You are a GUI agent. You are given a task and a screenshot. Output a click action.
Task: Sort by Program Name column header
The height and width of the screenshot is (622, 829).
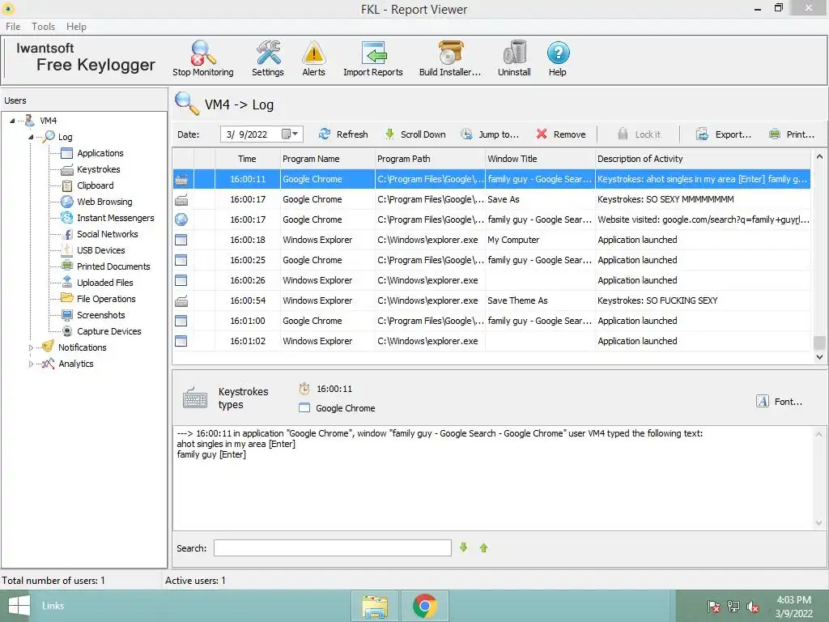327,159
